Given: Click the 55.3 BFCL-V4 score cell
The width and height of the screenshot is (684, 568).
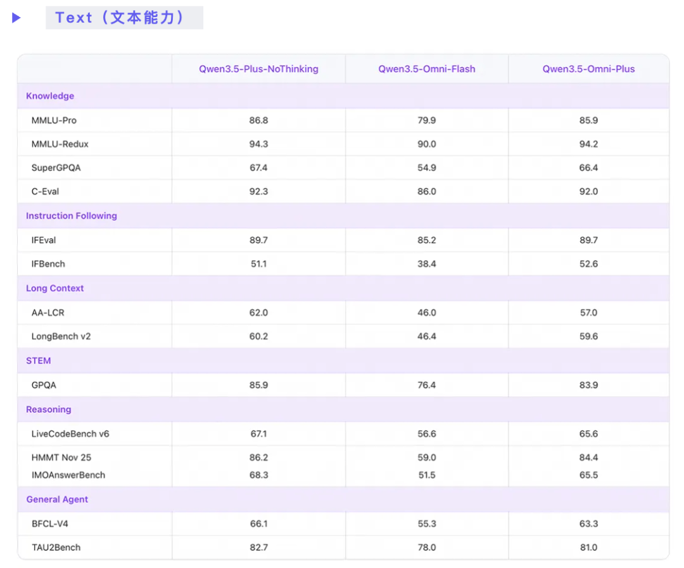Looking at the screenshot, I should pyautogui.click(x=427, y=524).
